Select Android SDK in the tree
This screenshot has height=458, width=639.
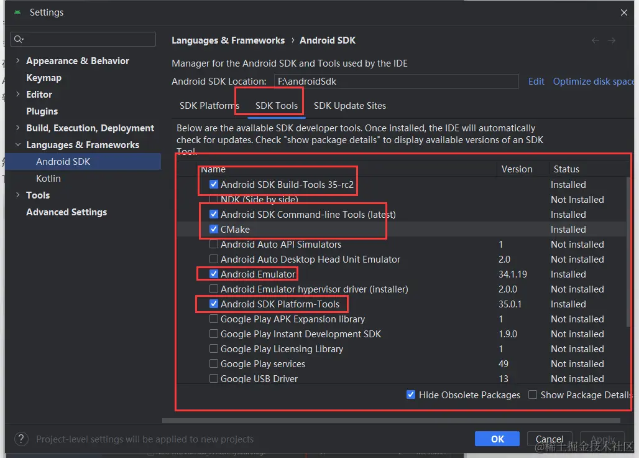click(x=63, y=162)
